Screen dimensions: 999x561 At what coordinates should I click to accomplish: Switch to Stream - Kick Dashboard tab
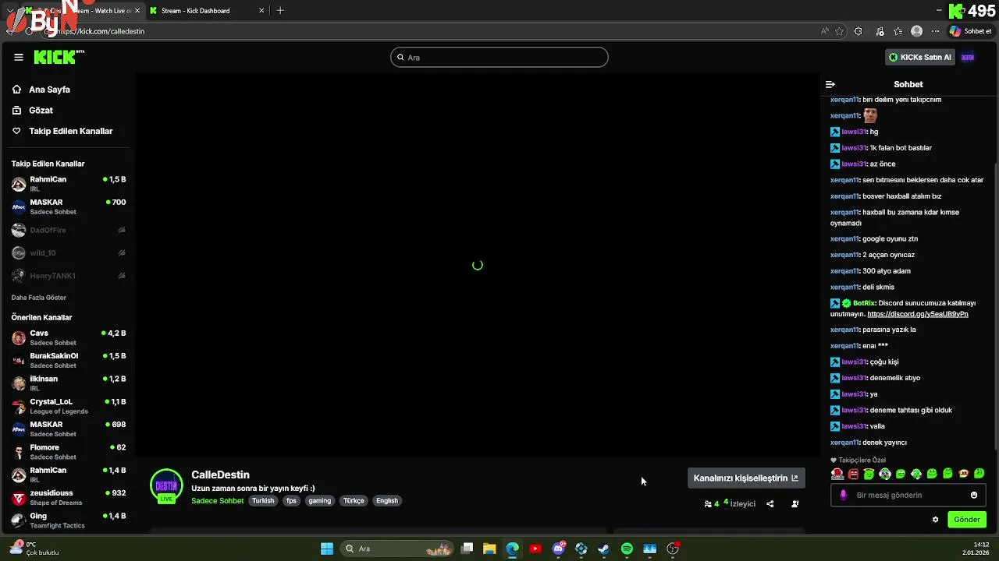(x=205, y=11)
